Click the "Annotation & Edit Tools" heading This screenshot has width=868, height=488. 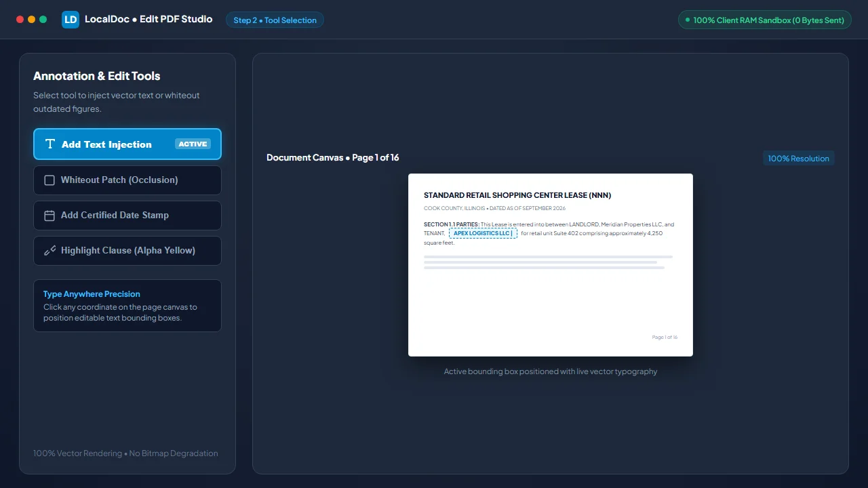[97, 76]
